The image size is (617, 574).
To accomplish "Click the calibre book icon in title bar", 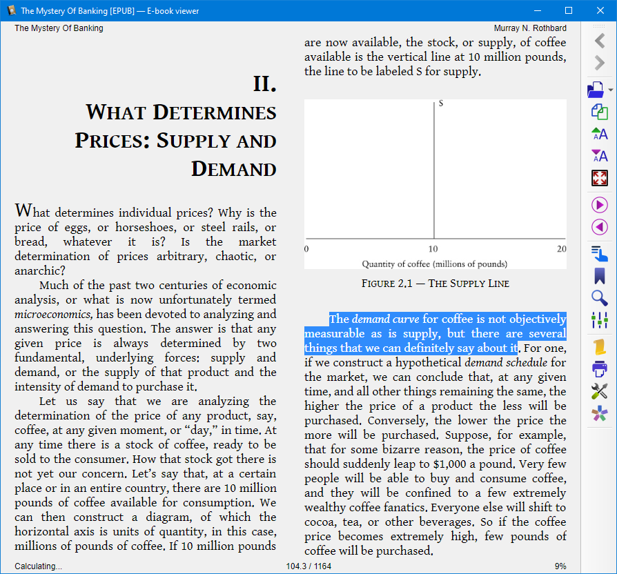I will (x=12, y=10).
